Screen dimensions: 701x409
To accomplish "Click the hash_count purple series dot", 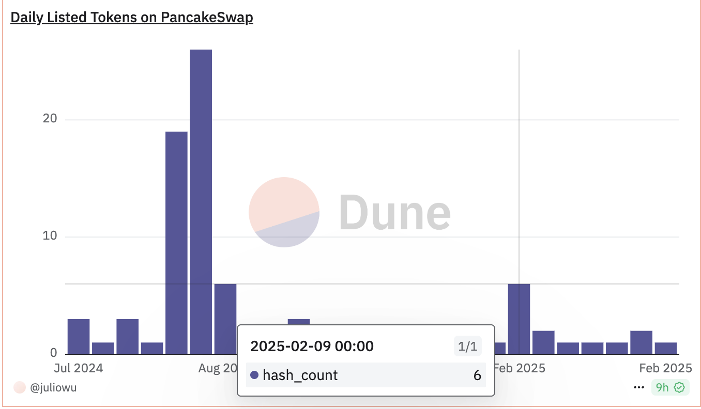I will (254, 375).
